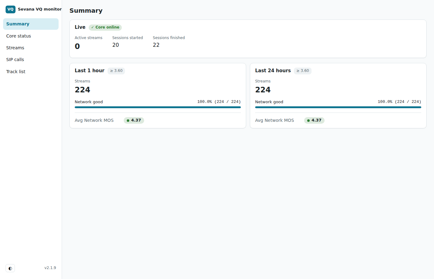Click the 100.0% (224 / 224) text in Last 1 hour
The image size is (434, 279).
click(x=219, y=102)
